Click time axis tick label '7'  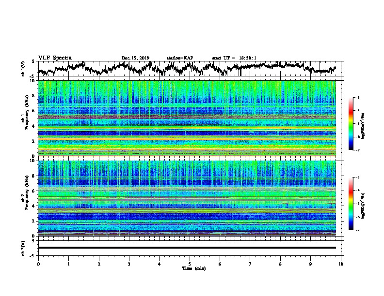point(250,264)
